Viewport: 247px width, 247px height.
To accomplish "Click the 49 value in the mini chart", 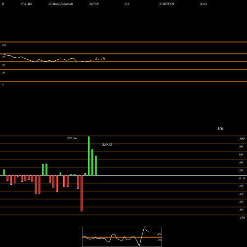I will pos(159,234).
